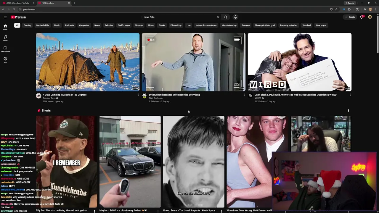This screenshot has width=379, height=213.
Task: Filter feed by Survival skills chip
Action: click(43, 25)
